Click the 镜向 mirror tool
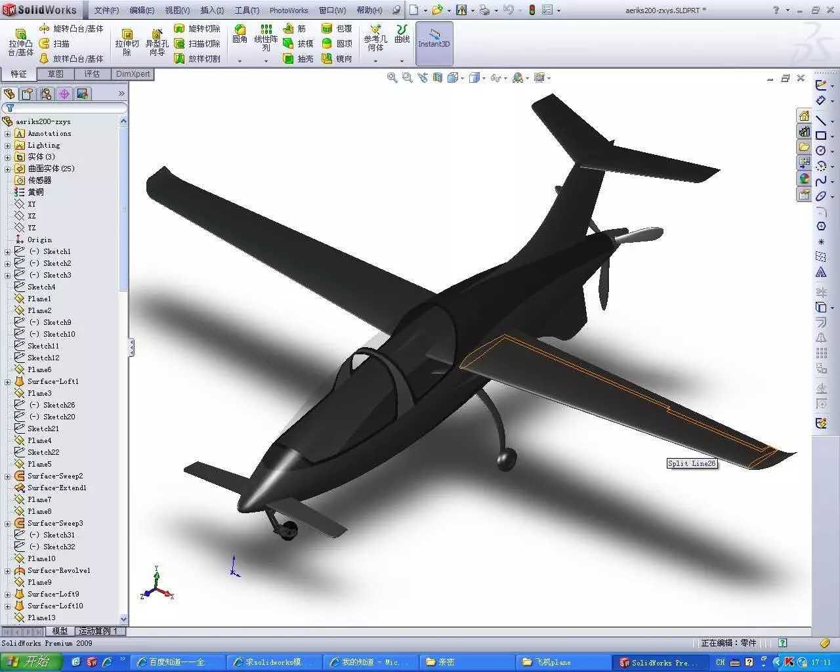Screen dimensions: 840x672 coord(337,58)
